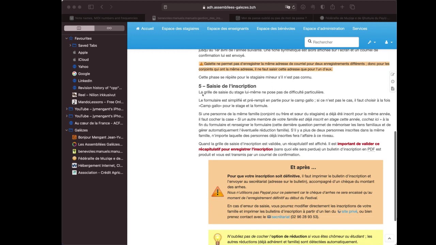Viewport: 436px width, 245px height.
Task: Open Espace des bénévoles menu
Action: click(x=276, y=29)
